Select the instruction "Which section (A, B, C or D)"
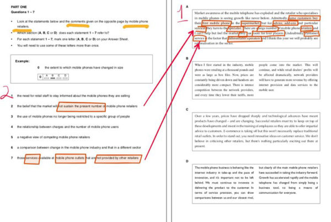 coord(63,33)
